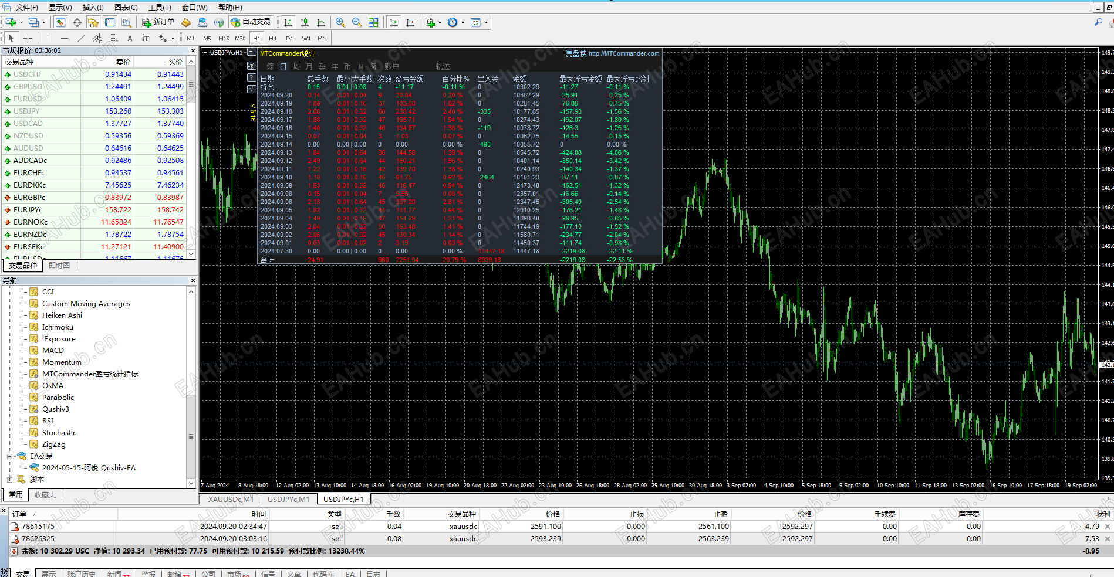Show weekly stats with the 周 button
The width and height of the screenshot is (1114, 577).
pos(296,66)
